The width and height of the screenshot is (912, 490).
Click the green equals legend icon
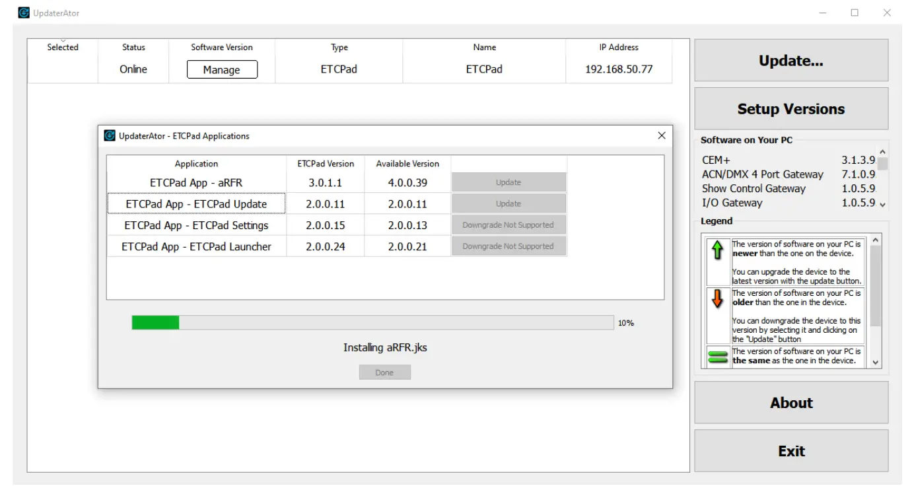point(717,357)
